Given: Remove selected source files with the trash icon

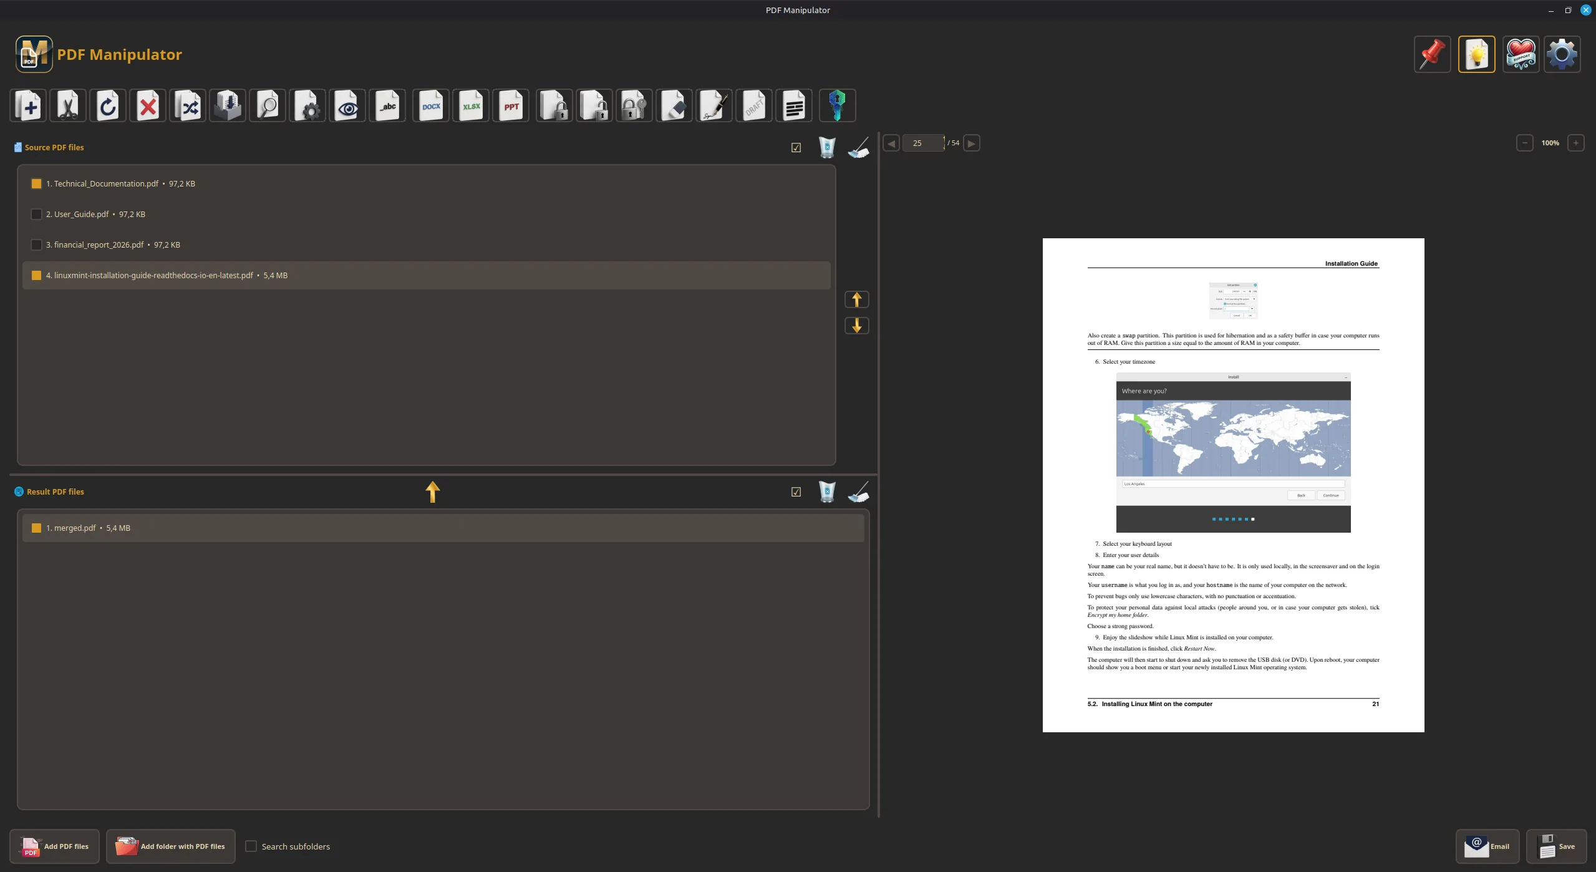Looking at the screenshot, I should coord(827,147).
